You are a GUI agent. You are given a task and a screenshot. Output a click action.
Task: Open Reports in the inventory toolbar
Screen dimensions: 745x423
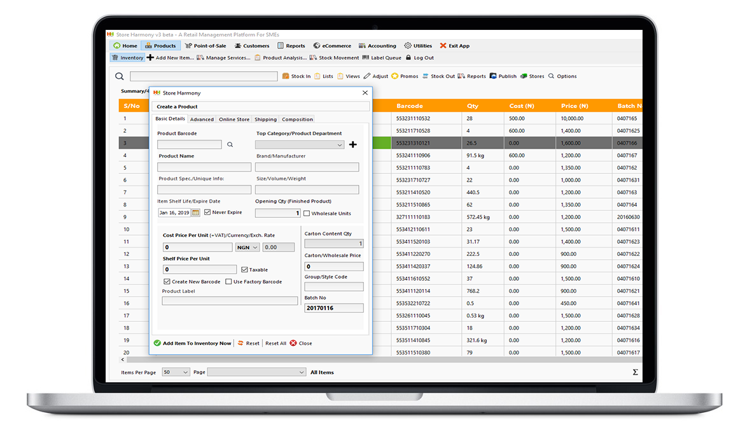pos(472,76)
